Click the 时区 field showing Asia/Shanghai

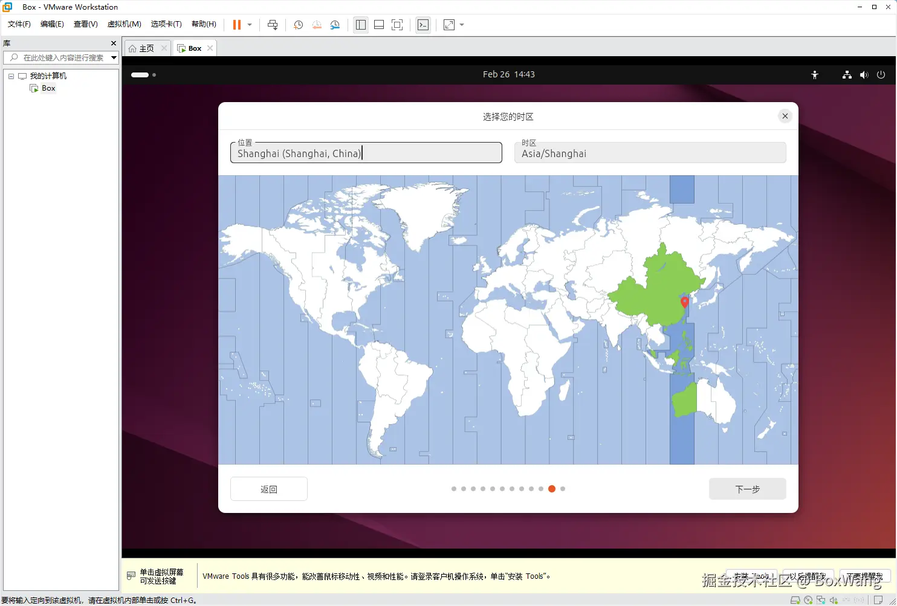[x=650, y=152]
